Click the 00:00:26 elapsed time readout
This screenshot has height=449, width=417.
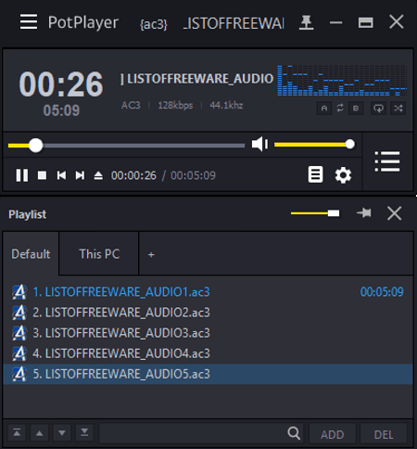(133, 175)
